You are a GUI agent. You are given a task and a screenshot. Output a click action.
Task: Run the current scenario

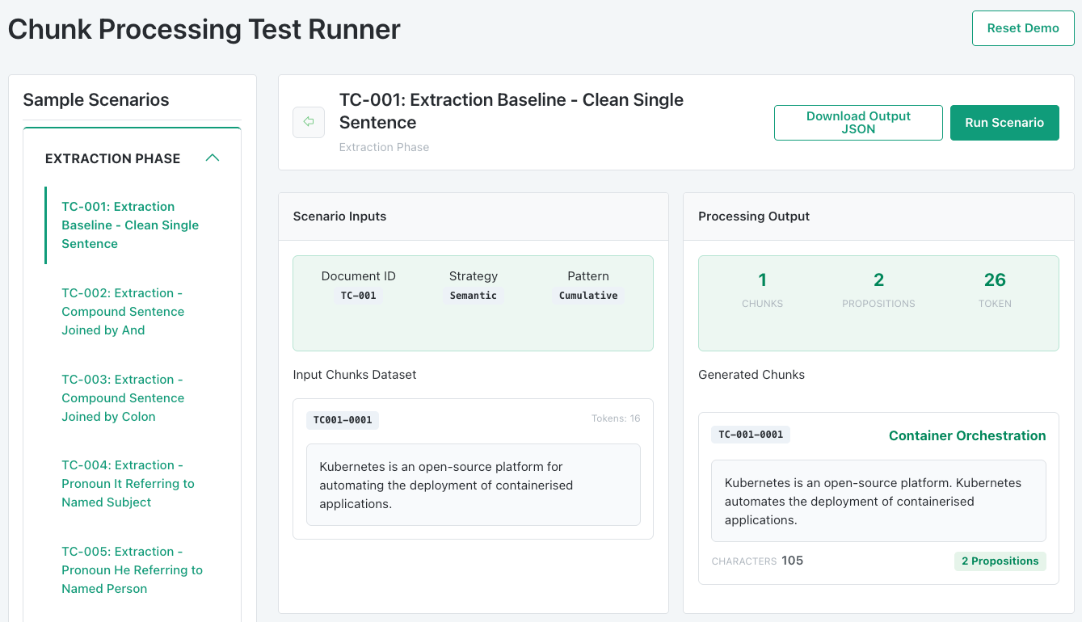pos(1004,123)
